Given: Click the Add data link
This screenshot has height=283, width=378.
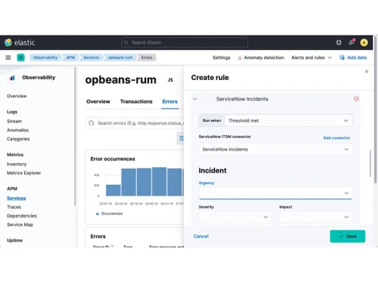Looking at the screenshot, I should (x=357, y=57).
